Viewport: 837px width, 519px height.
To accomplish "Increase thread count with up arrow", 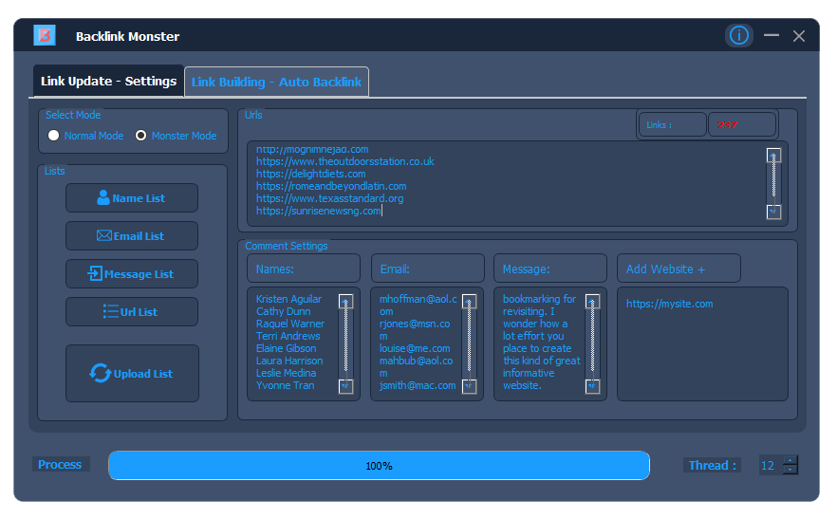I will [x=790, y=460].
